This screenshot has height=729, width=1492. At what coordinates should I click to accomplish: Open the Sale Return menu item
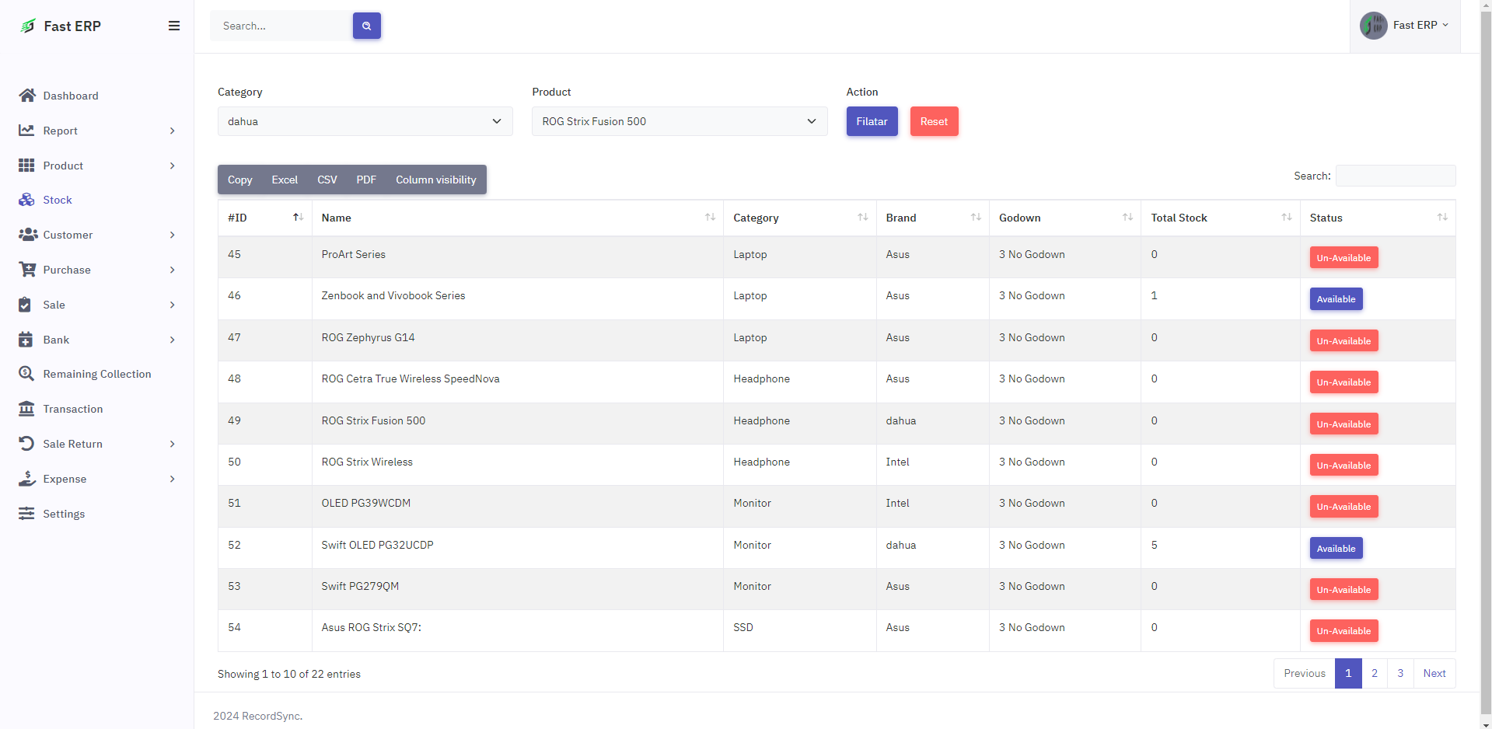(97, 444)
